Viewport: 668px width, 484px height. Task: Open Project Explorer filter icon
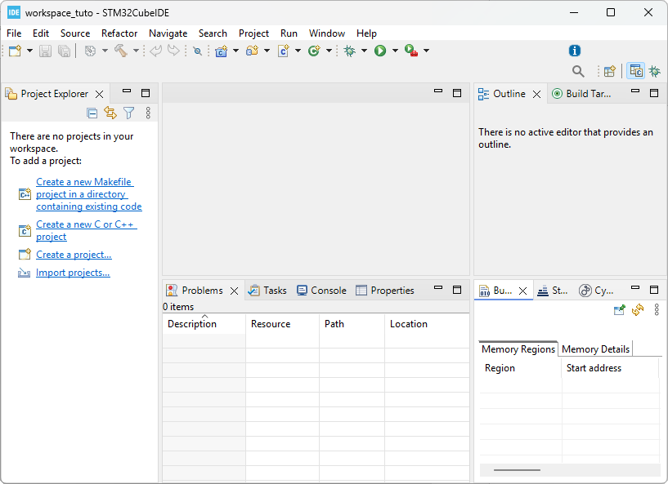click(128, 113)
